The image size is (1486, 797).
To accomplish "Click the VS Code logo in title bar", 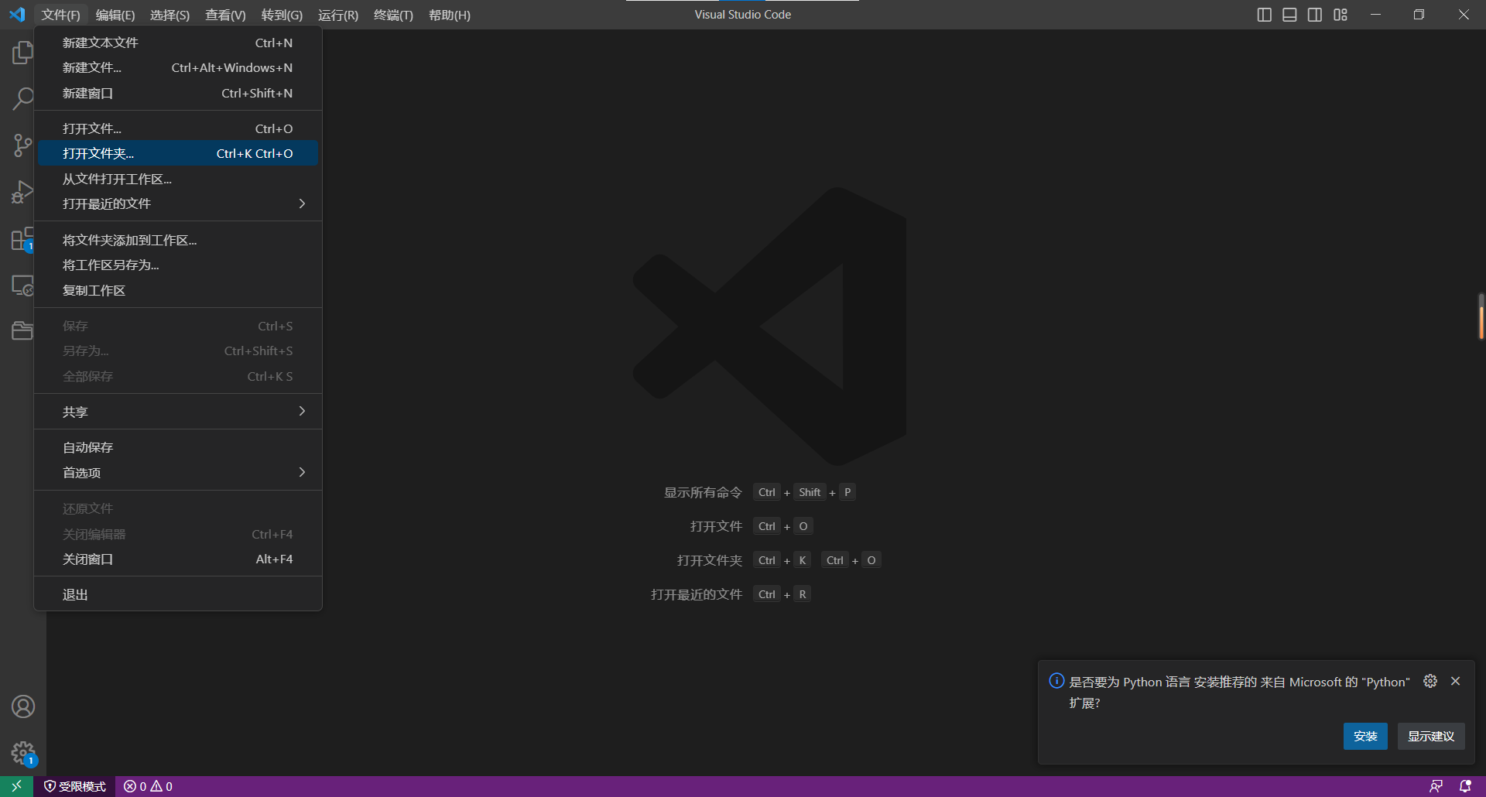I will point(17,15).
